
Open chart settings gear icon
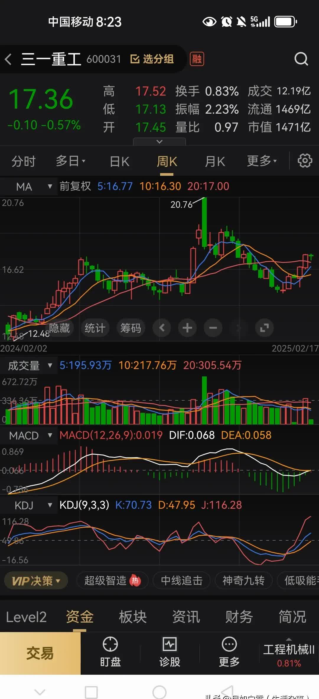[x=305, y=161]
